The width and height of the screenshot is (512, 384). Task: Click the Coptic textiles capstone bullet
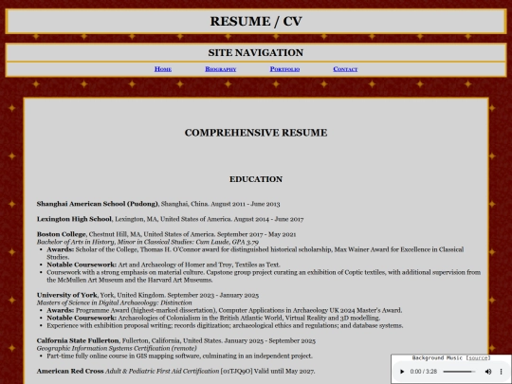[x=264, y=276]
